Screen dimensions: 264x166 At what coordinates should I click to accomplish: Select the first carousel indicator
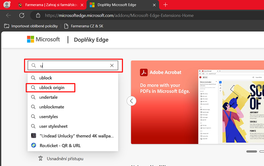click(252, 152)
